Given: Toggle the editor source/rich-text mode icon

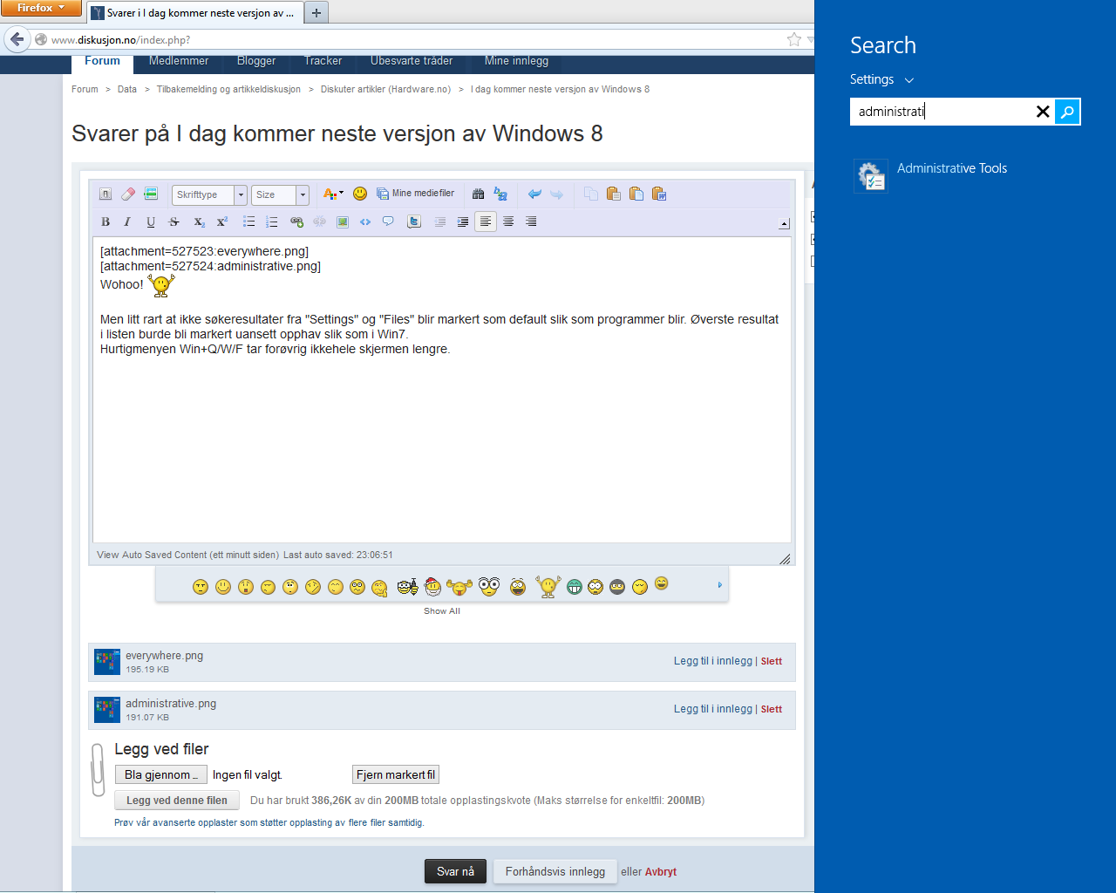Looking at the screenshot, I should click(105, 194).
